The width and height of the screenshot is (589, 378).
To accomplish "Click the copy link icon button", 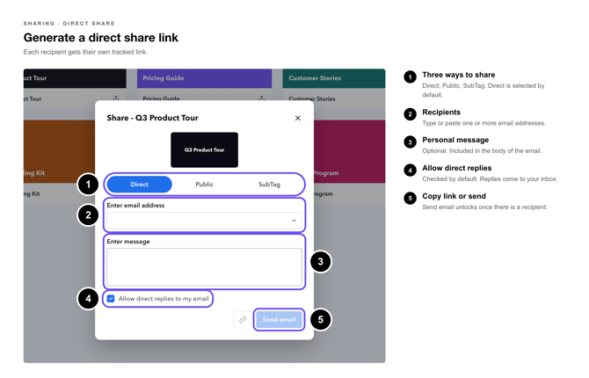I will tap(243, 320).
